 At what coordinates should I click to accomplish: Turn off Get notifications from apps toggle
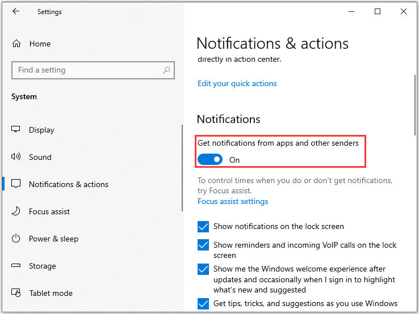(210, 160)
